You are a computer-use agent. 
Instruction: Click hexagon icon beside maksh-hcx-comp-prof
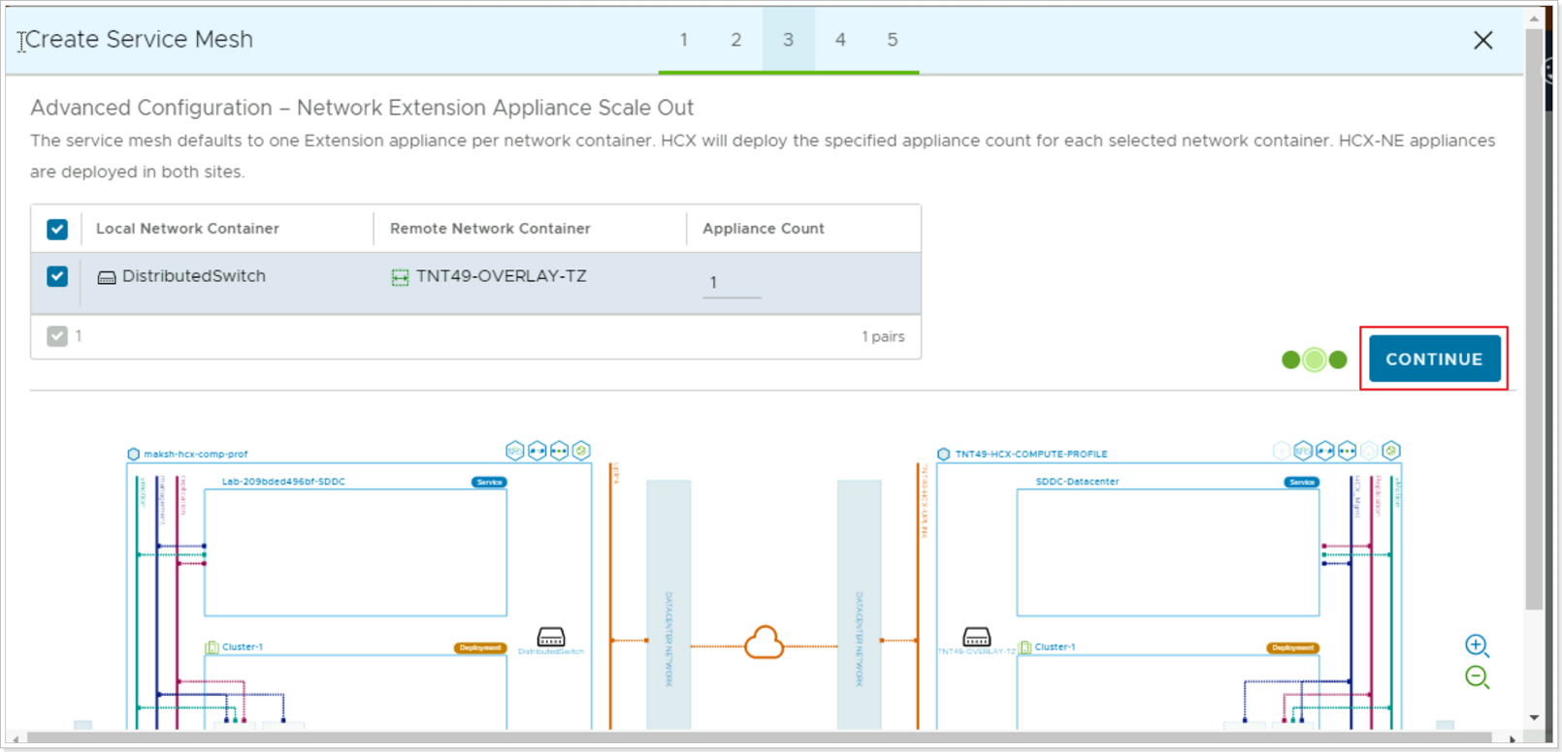point(134,454)
